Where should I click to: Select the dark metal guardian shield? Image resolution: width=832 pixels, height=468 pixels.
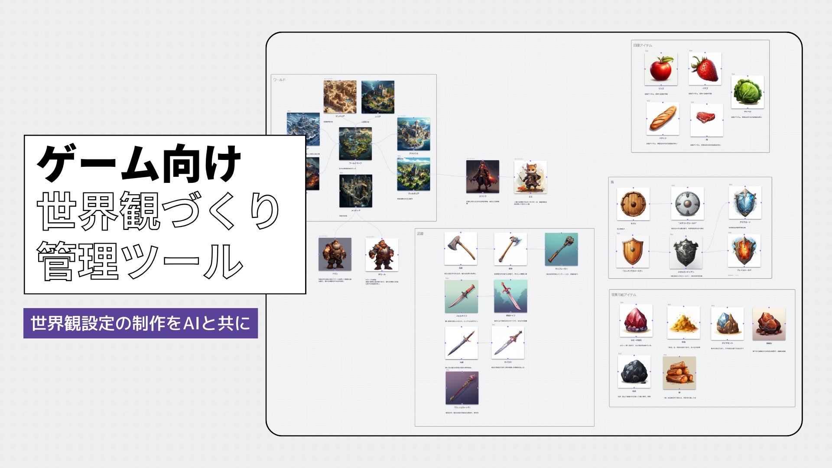685,253
